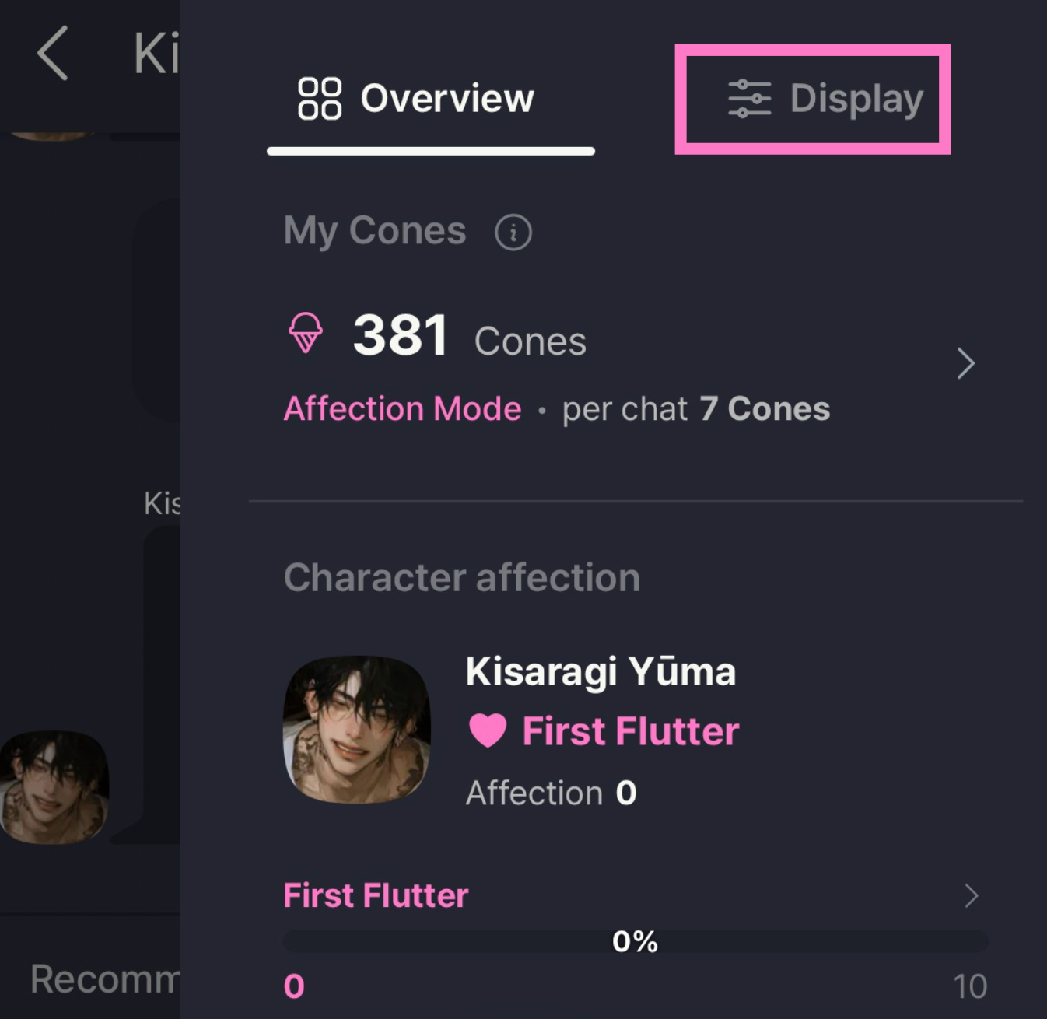Click the Display sliders icon
1047x1019 pixels.
pyautogui.click(x=749, y=99)
